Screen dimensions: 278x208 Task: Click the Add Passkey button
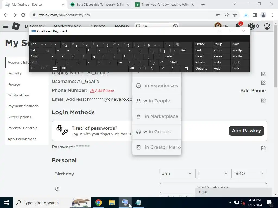pyautogui.click(x=246, y=131)
